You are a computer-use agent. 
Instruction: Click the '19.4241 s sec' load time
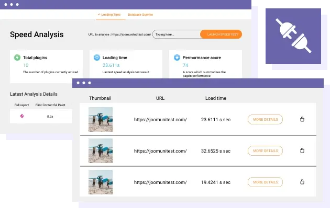tap(216, 182)
